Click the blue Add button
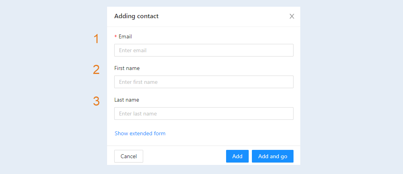 [237, 156]
